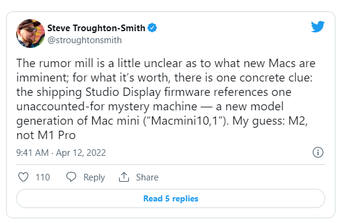
Task: Click the blue verified badge
Action: coord(152,28)
